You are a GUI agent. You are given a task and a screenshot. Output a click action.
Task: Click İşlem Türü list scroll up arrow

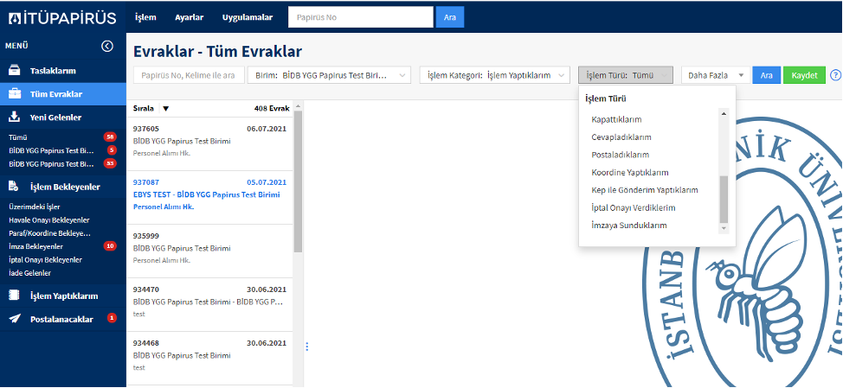(724, 114)
